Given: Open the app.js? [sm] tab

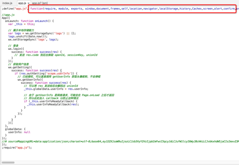Looking at the screenshot, I should coord(40,3).
